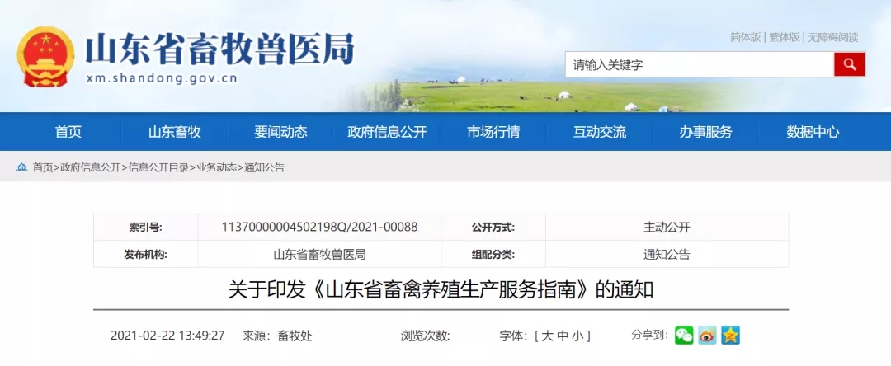Screen dimensions: 891x366
Task: Click the publish date 2021-02-22 13:49:27
Action: [x=167, y=336]
